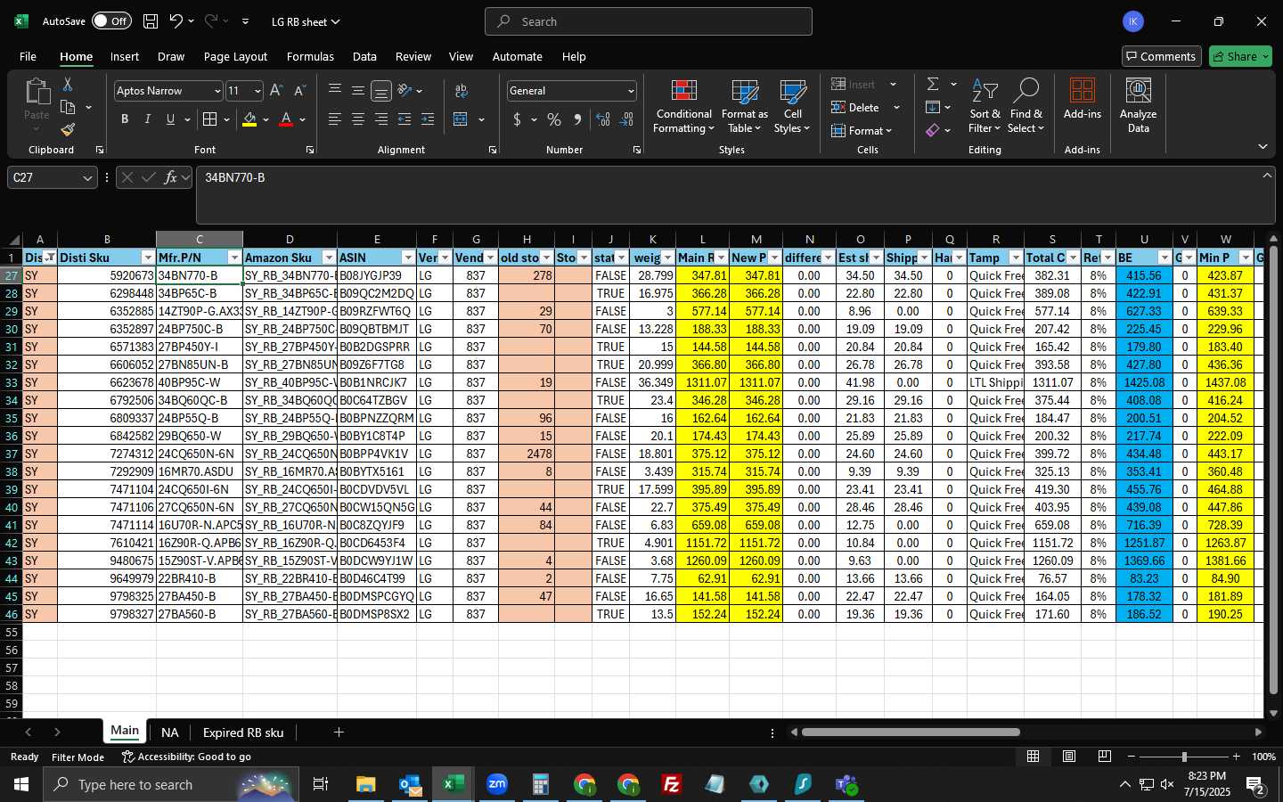Open Format dropdown in Cells group

click(x=862, y=131)
